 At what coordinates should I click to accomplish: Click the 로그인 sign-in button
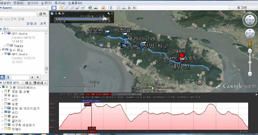[x=242, y=8]
